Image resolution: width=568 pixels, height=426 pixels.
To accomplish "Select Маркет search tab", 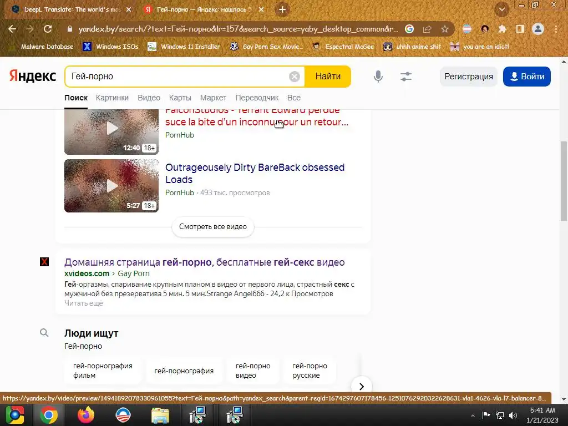I will click(x=214, y=98).
